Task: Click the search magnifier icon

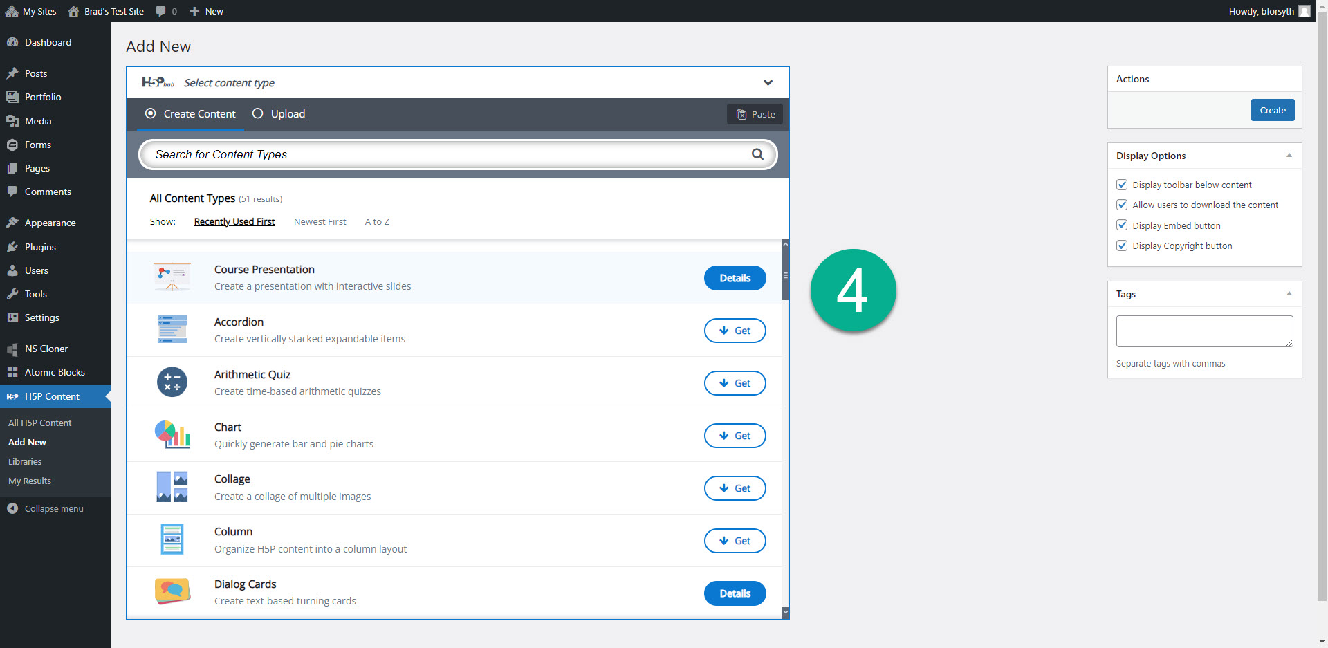Action: [x=757, y=154]
